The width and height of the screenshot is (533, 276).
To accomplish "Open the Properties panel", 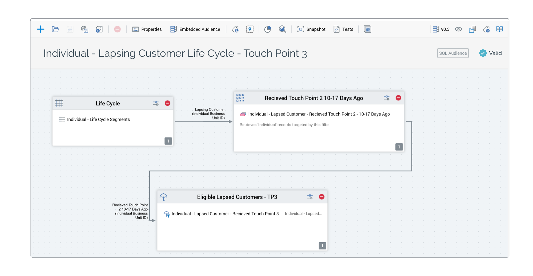I will point(147,29).
